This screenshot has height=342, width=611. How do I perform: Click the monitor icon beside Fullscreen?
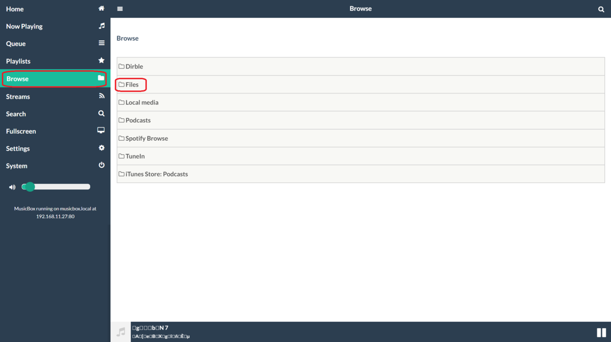click(x=101, y=131)
